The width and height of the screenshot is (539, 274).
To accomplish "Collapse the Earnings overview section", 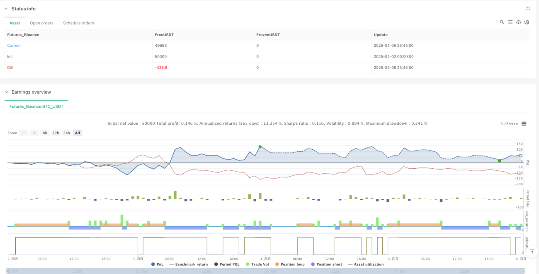I will (6, 92).
